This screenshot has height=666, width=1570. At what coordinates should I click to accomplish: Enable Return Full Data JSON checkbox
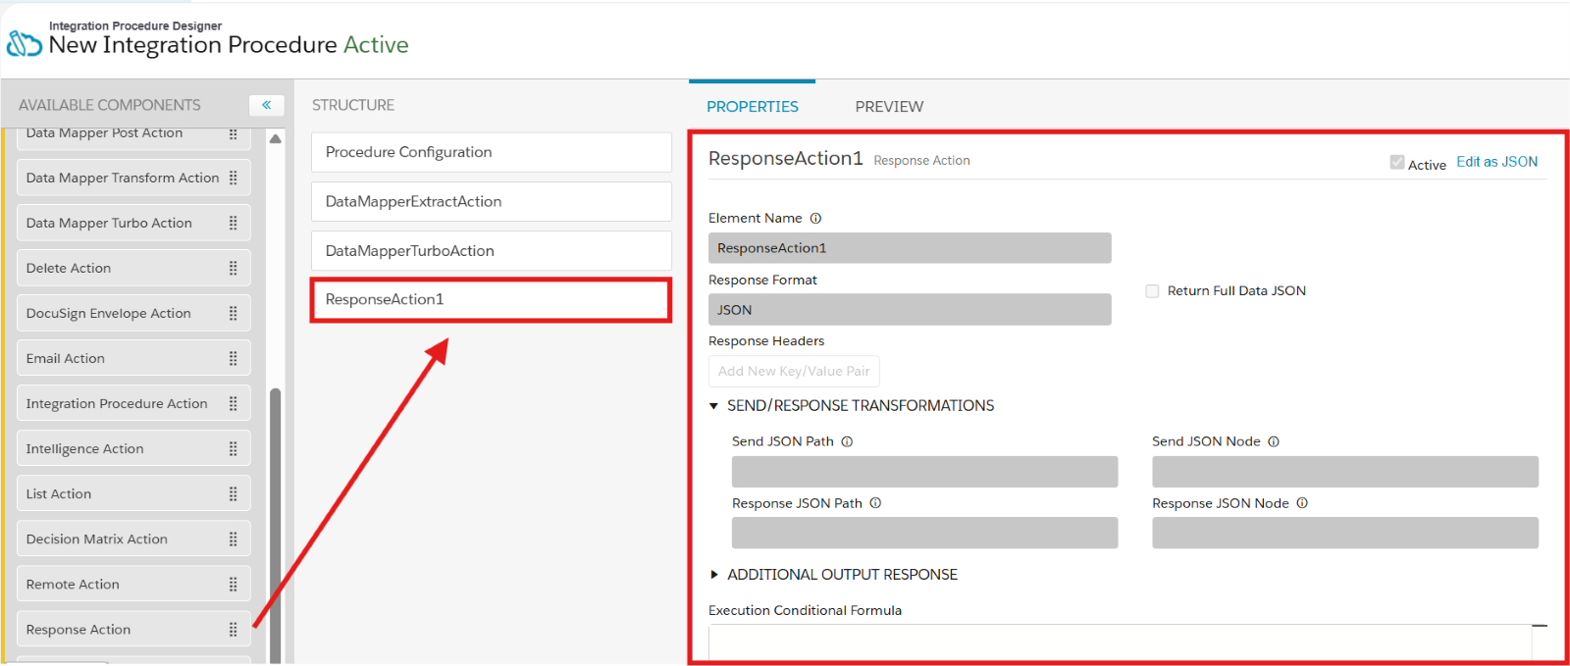[1152, 291]
